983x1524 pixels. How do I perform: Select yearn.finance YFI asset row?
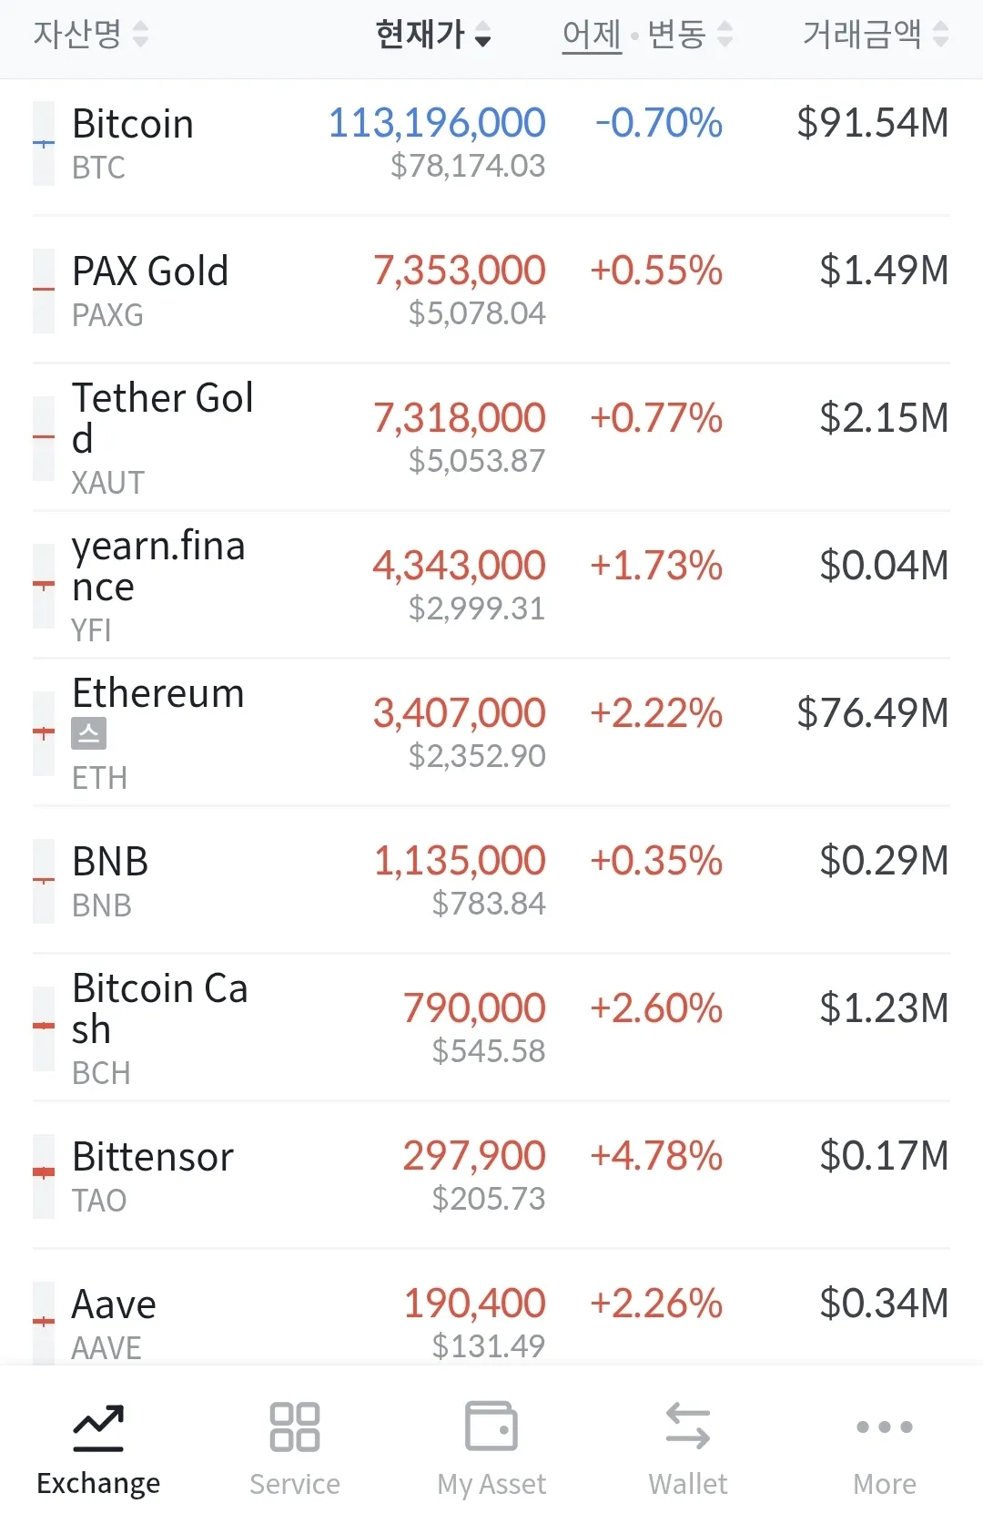point(158,585)
